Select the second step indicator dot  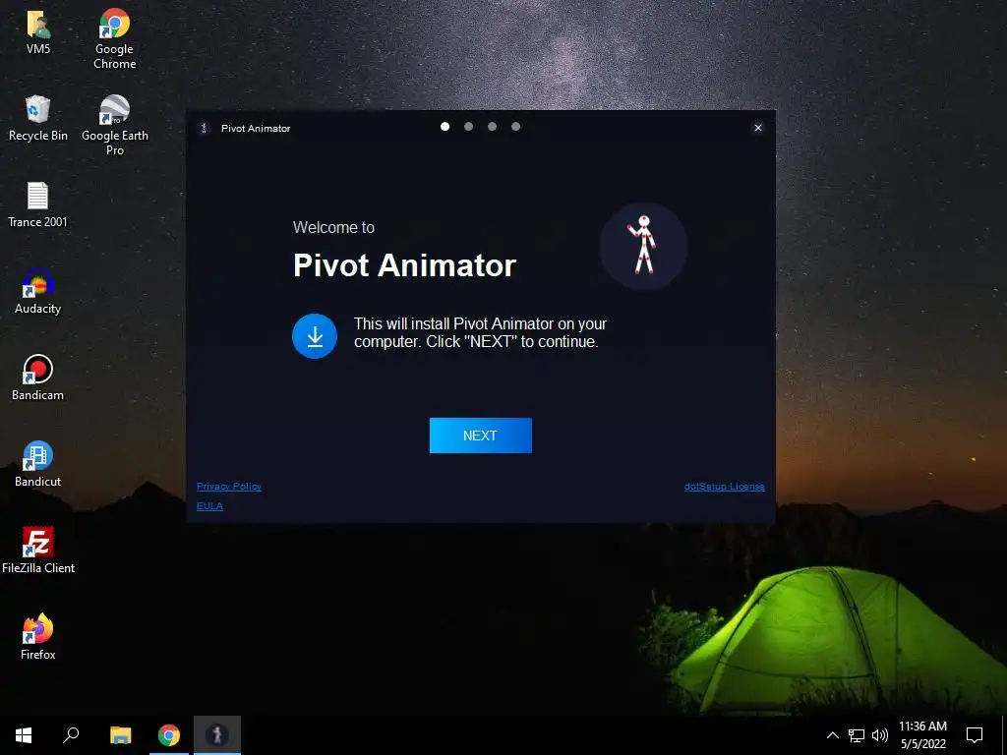pyautogui.click(x=468, y=127)
